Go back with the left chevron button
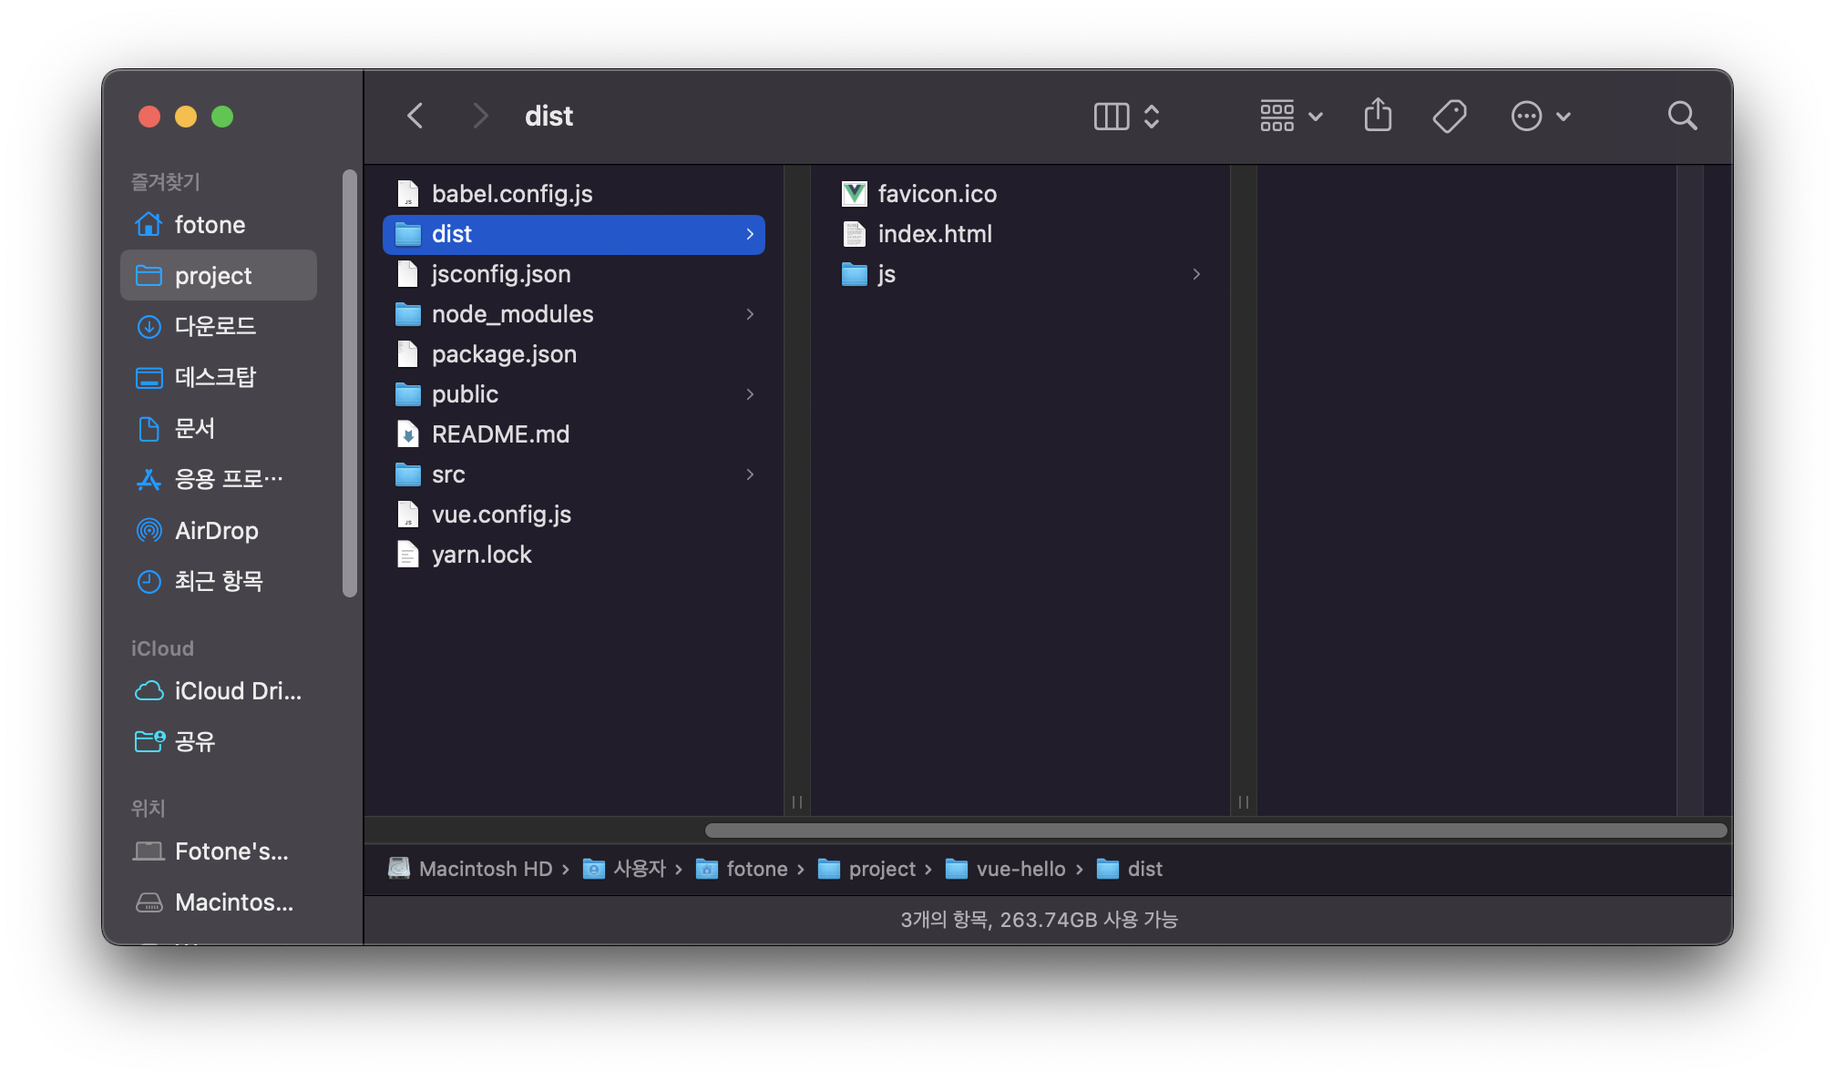Screen dimensions: 1835x1080 pos(415,116)
